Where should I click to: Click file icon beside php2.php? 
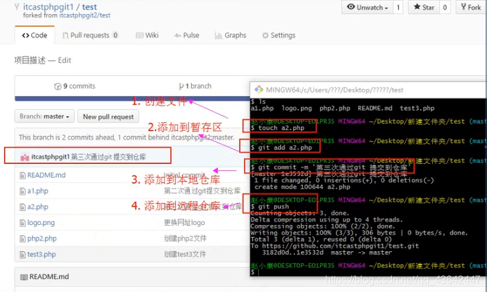[x=22, y=239]
